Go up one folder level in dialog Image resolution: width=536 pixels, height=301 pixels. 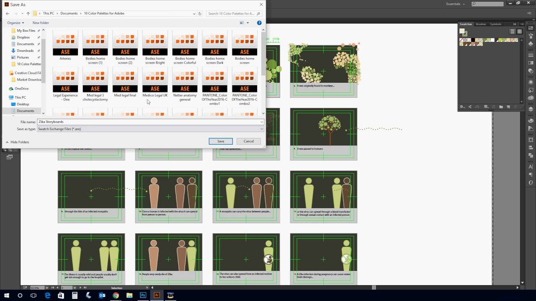[28, 13]
